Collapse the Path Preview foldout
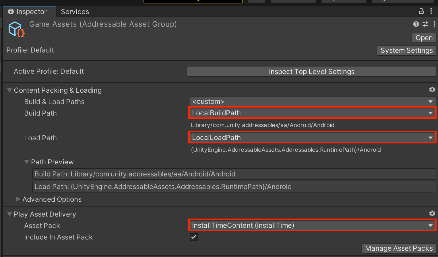The height and width of the screenshot is (257, 438). click(x=27, y=162)
